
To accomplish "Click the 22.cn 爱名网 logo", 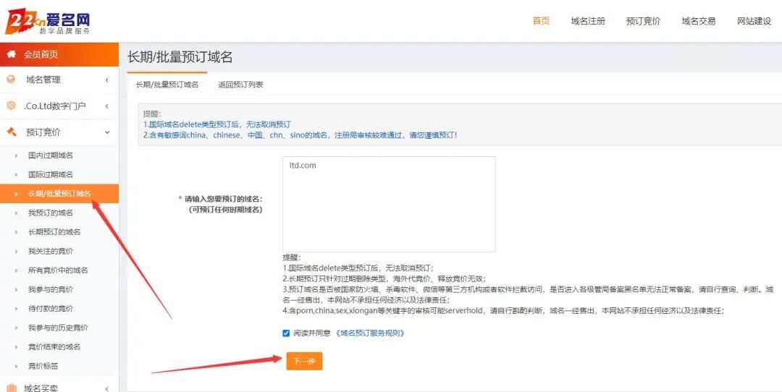I will click(x=48, y=22).
